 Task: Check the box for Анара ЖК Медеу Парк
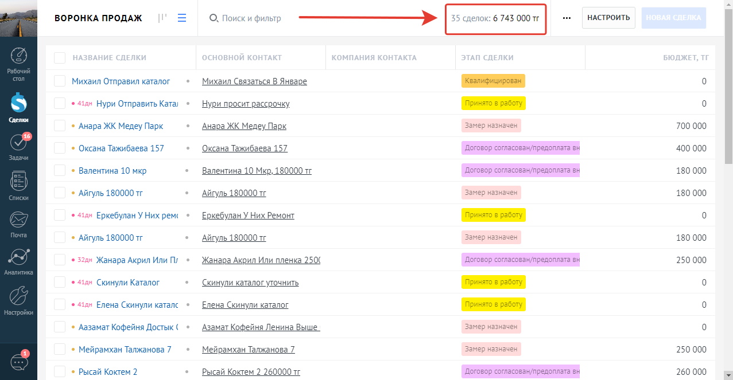tap(60, 126)
